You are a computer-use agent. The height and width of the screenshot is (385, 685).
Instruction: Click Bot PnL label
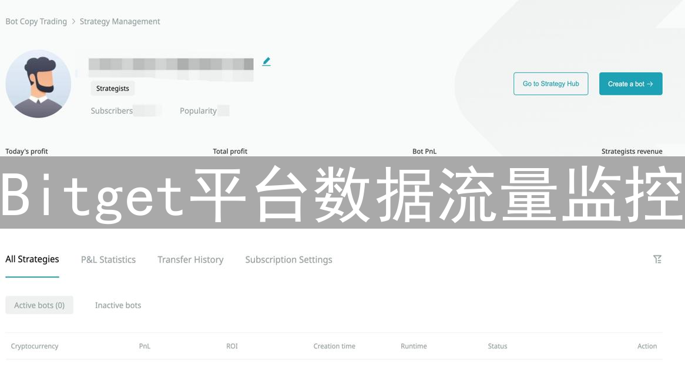(x=424, y=151)
